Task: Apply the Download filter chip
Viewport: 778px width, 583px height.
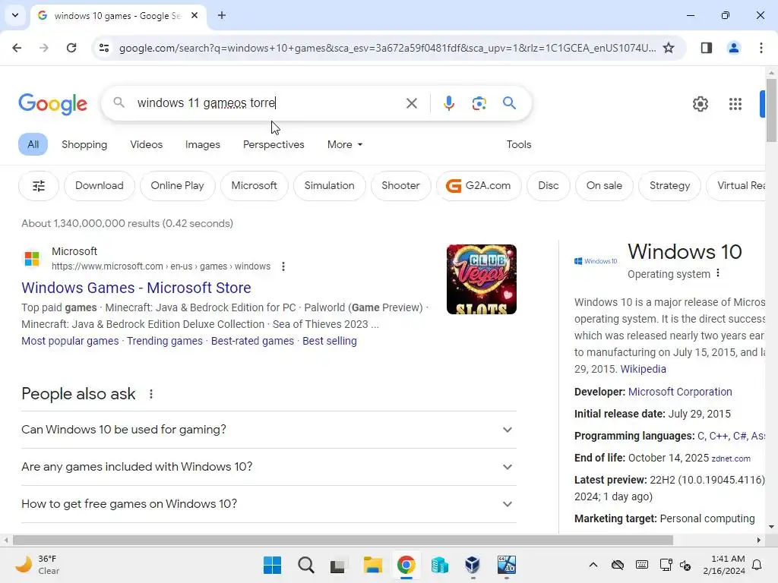Action: [x=100, y=186]
